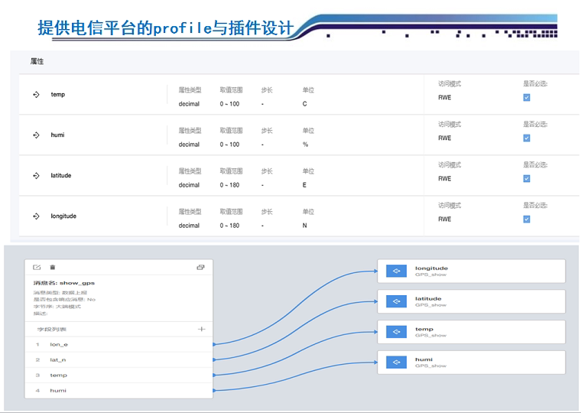Click the 0 ~ 180 range of longitude

(229, 226)
